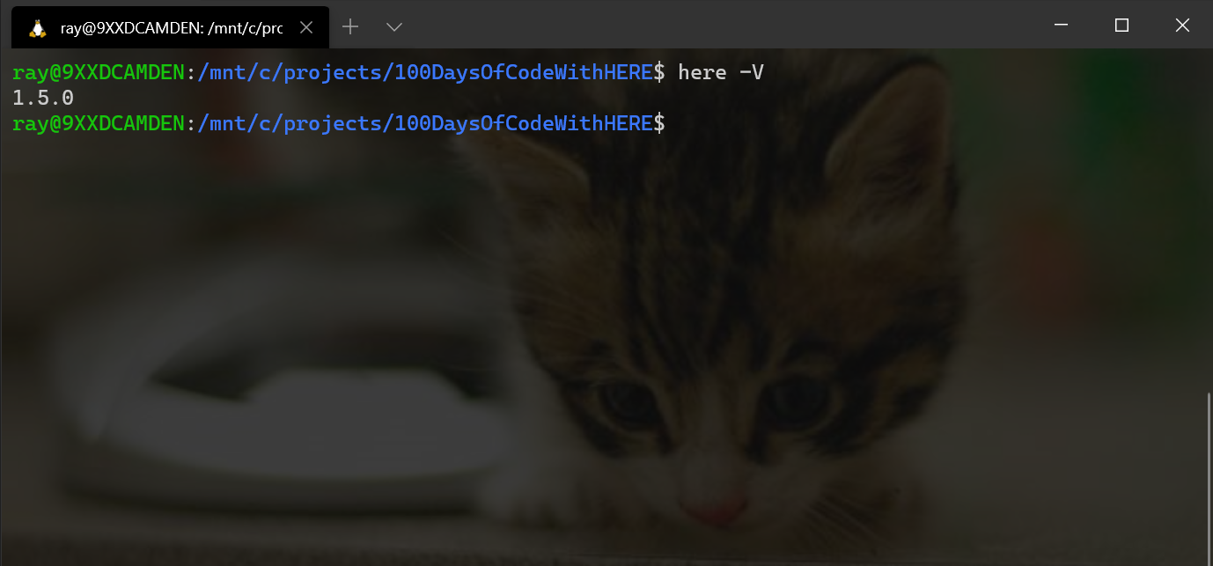
Task: Click the dollar sign ending the second prompt
Action: pyautogui.click(x=658, y=123)
